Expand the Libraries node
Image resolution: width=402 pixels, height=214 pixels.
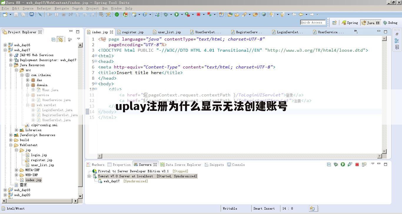pos(16,130)
